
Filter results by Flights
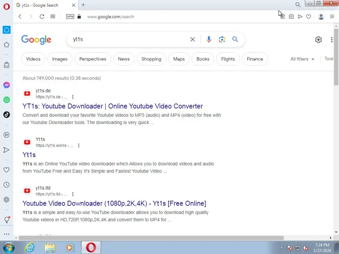click(x=228, y=59)
